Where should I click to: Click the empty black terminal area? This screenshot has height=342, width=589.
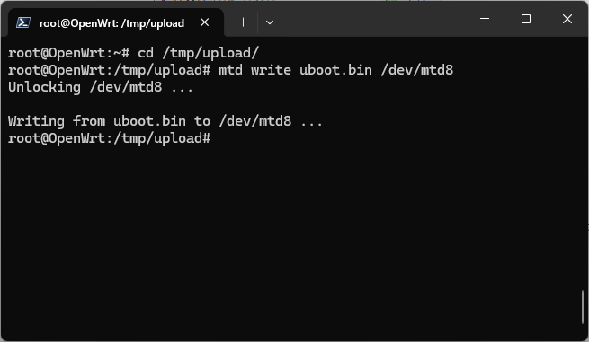pyautogui.click(x=293, y=240)
